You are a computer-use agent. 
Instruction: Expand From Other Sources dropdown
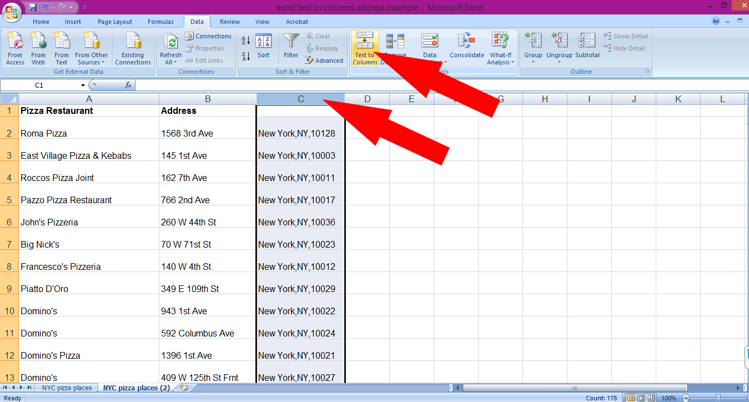103,63
